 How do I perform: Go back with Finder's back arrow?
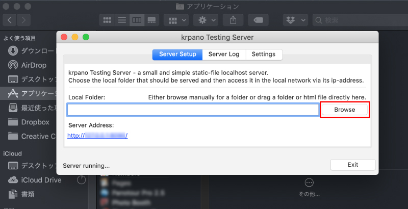click(x=10, y=20)
